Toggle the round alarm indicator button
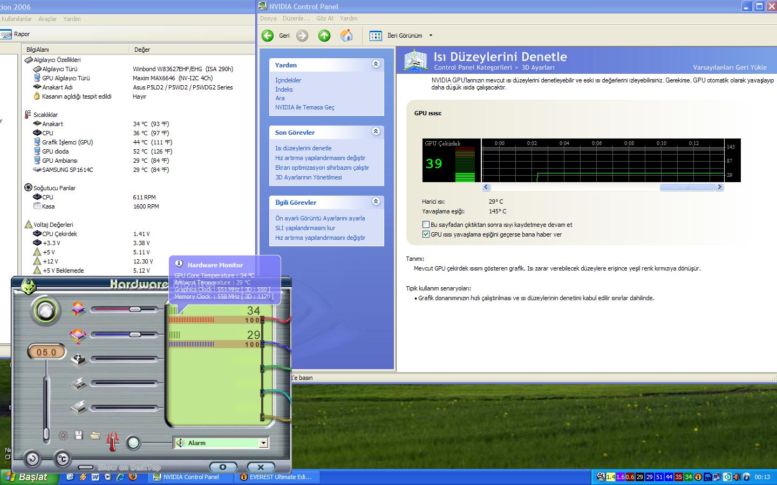Viewport: 777px width, 485px height. pyautogui.click(x=133, y=443)
